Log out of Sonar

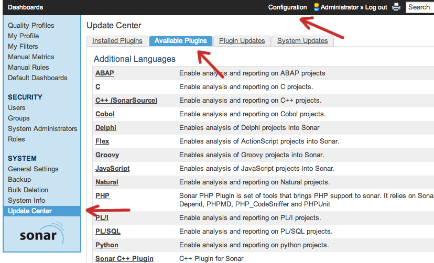pyautogui.click(x=376, y=7)
